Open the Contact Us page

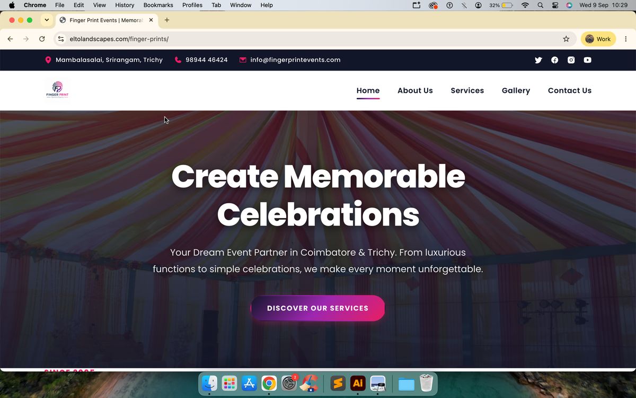point(570,91)
